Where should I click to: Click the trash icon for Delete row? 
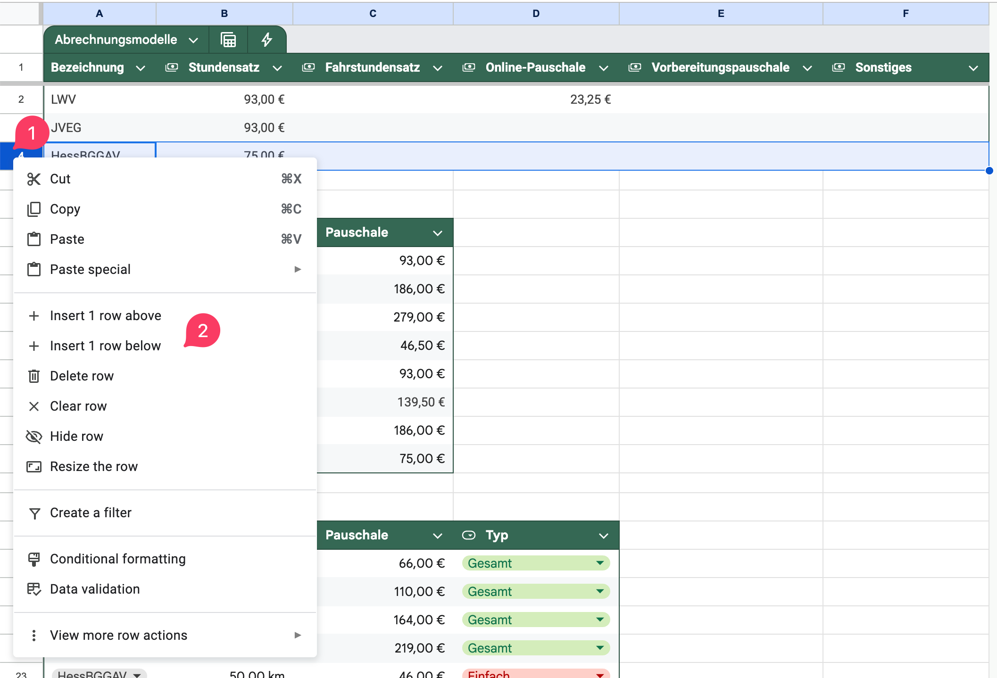tap(33, 376)
